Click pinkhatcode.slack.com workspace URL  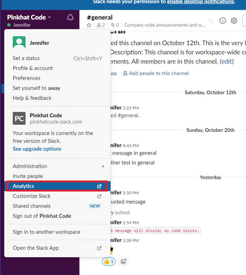coord(56,122)
